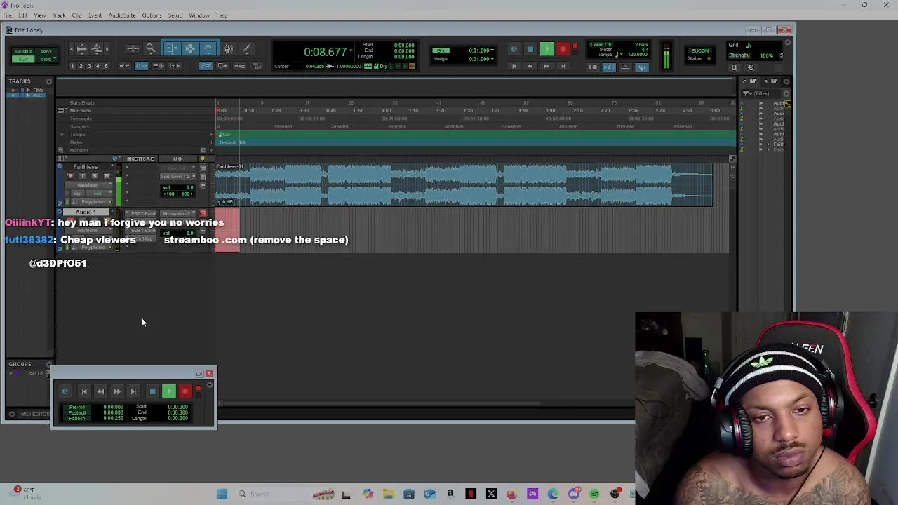Select the Scrubber speaker tool
898x505 pixels.
point(229,48)
